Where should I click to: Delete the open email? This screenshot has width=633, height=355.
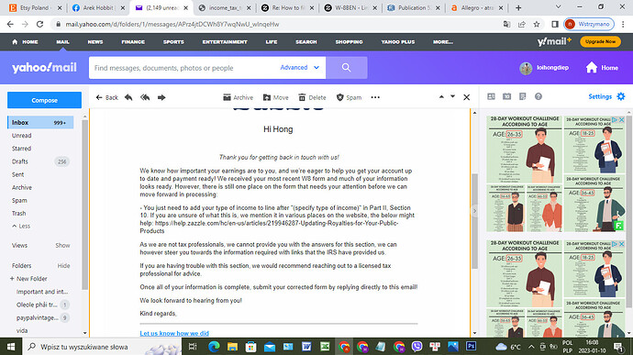pos(312,97)
